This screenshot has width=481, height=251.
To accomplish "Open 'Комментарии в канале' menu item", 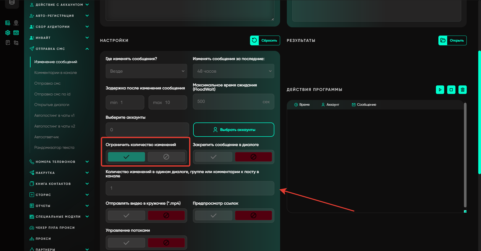I will point(56,73).
